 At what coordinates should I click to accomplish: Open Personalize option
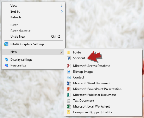(x=33, y=65)
